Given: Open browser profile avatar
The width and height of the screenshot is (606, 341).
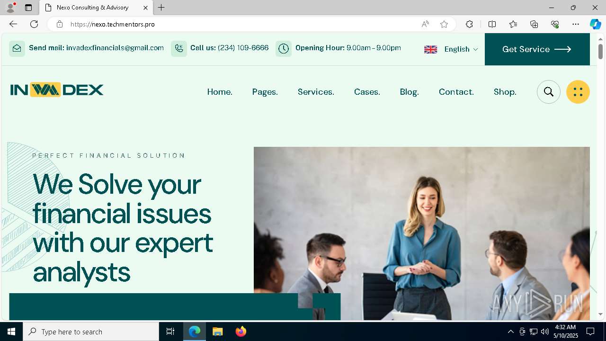Looking at the screenshot, I should pyautogui.click(x=10, y=8).
